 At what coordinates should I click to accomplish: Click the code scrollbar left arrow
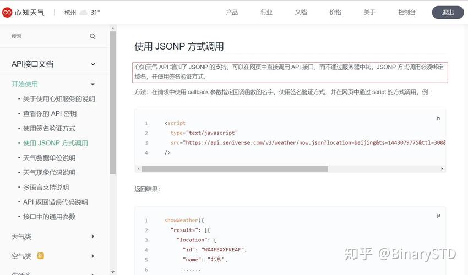pyautogui.click(x=139, y=169)
